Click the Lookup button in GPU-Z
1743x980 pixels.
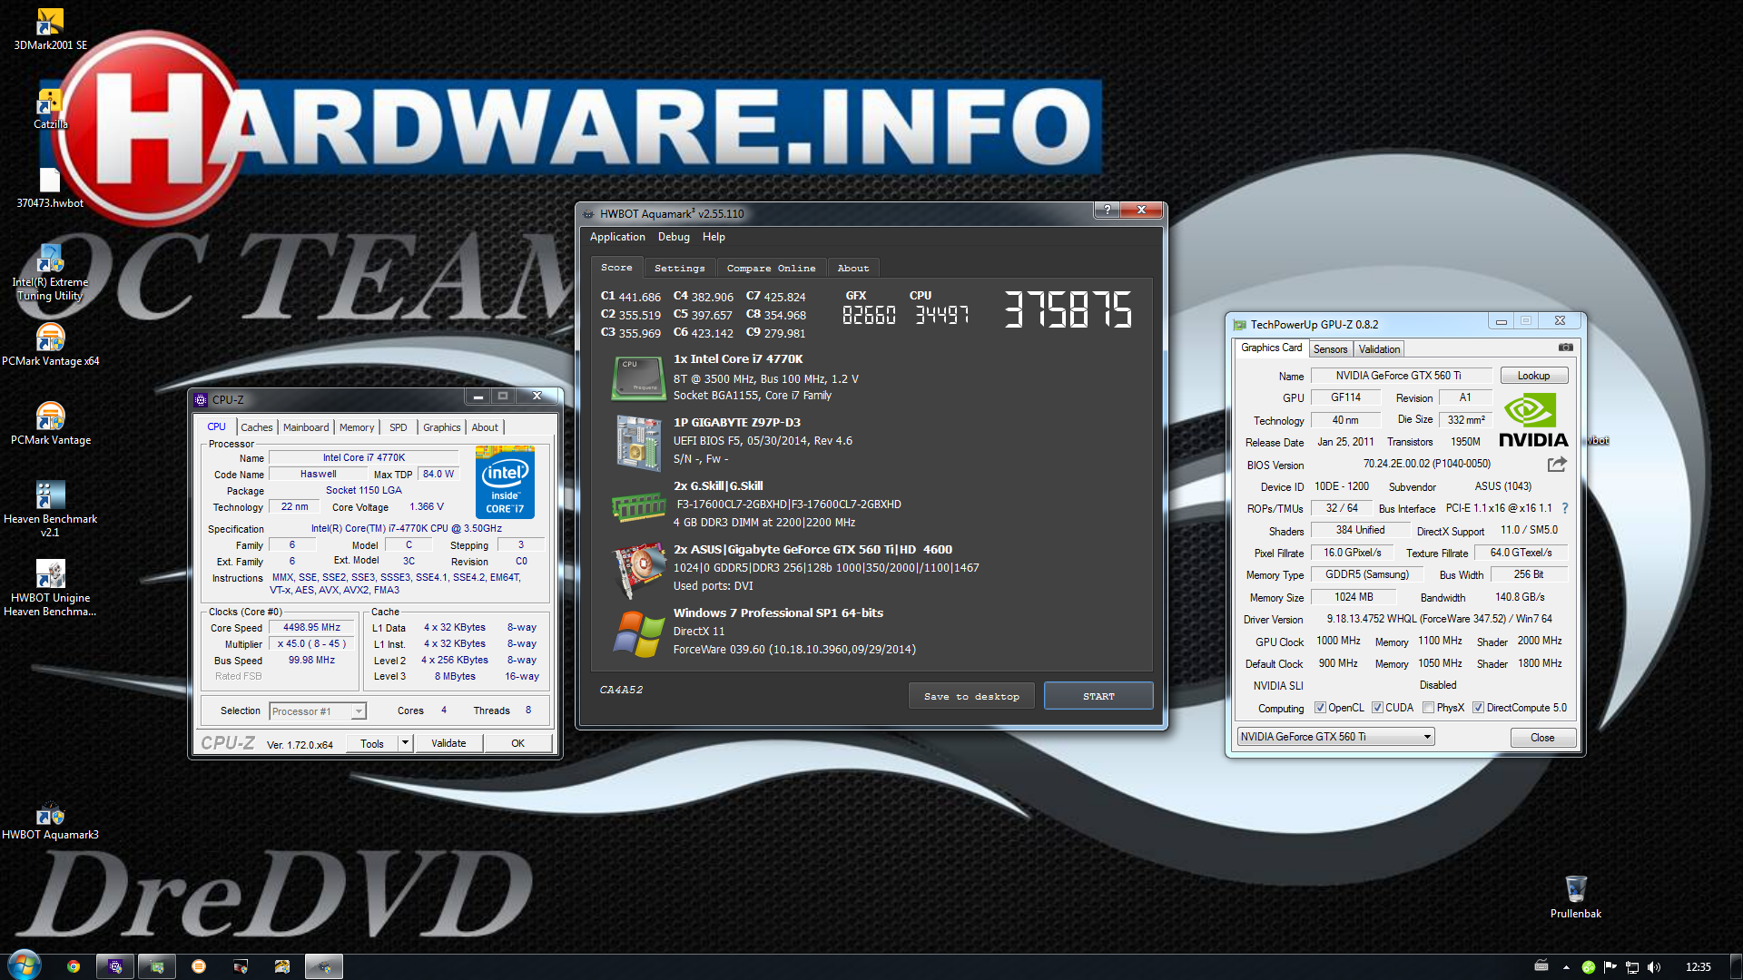point(1534,376)
